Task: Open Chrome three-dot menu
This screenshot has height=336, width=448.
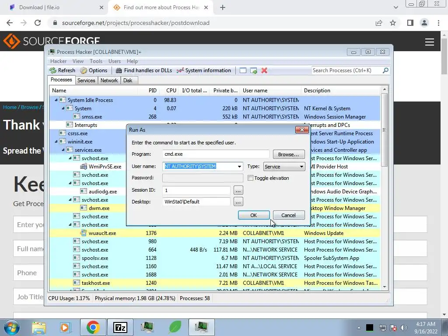Action: (438, 23)
